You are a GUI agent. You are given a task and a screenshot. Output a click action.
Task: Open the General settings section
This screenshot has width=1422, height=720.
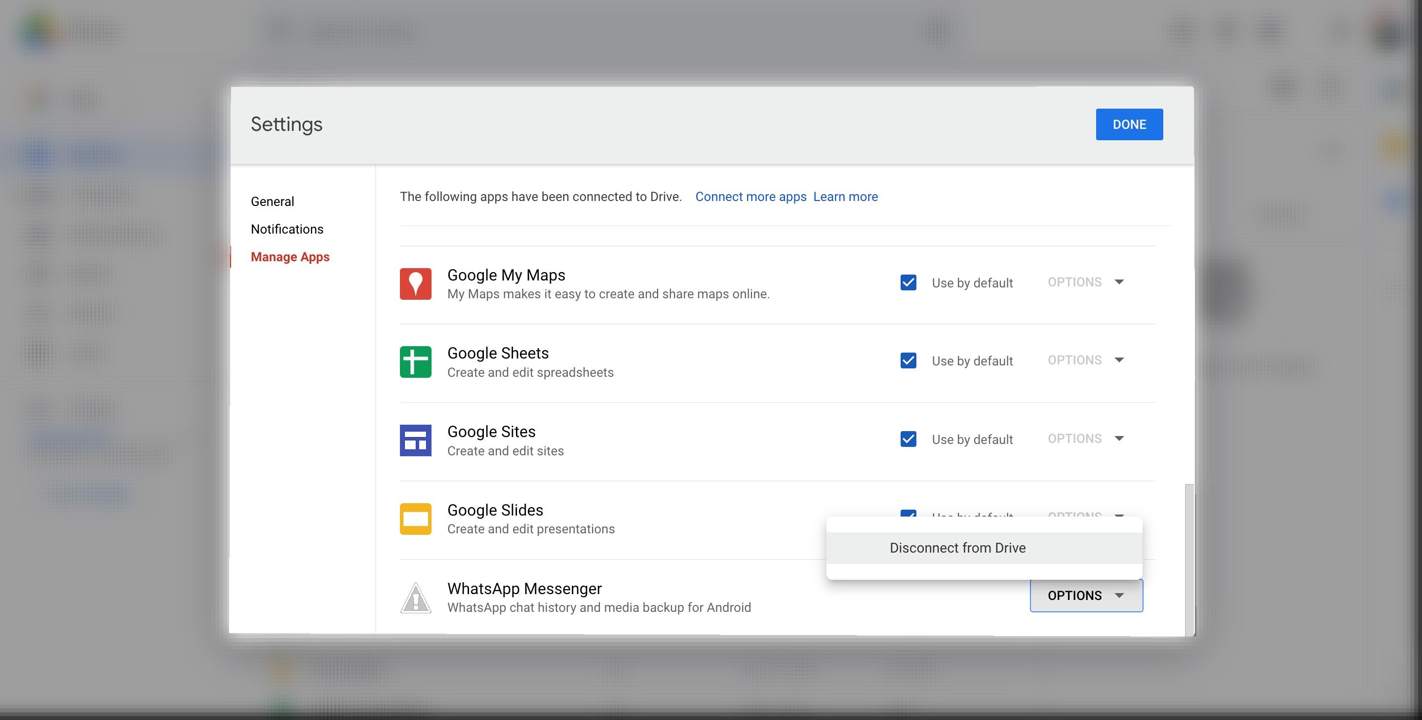272,201
